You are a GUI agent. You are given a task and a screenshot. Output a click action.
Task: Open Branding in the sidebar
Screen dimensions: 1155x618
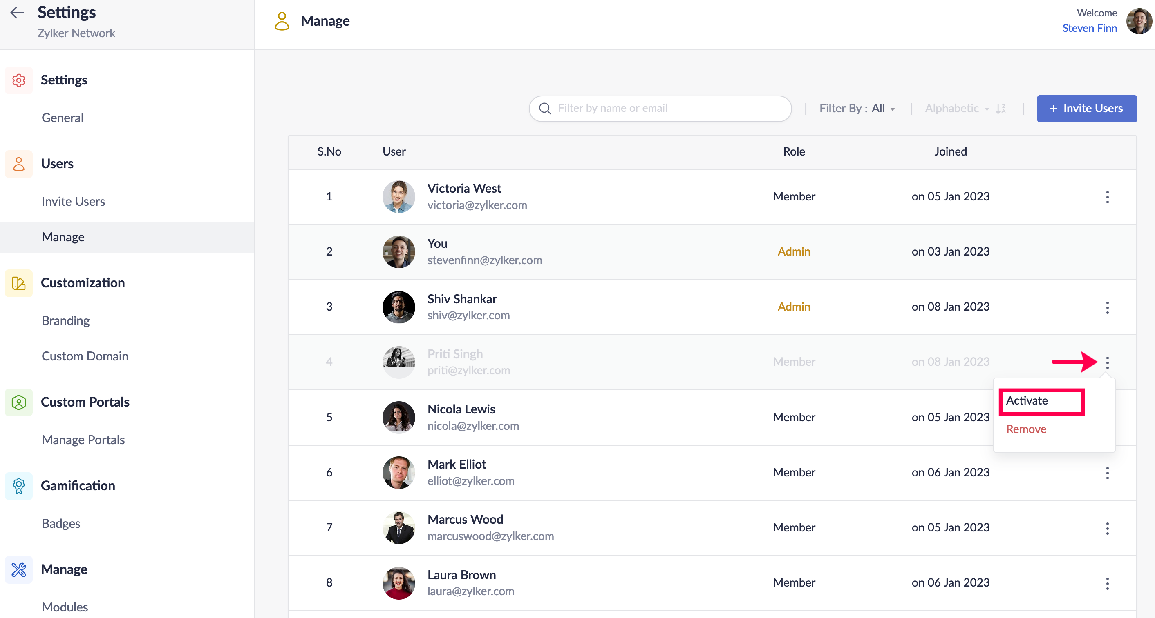(65, 321)
